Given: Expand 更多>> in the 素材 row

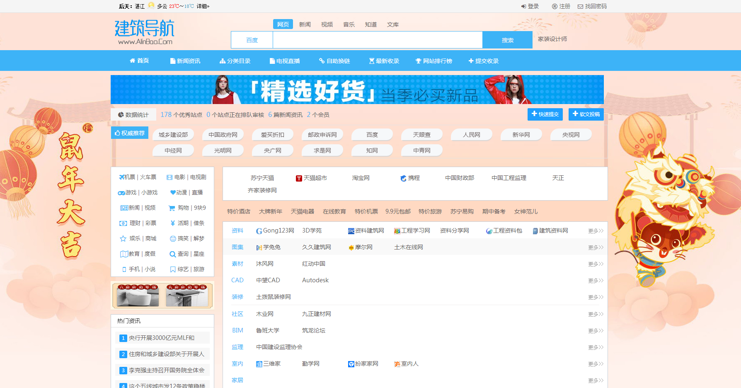Looking at the screenshot, I should [x=596, y=264].
